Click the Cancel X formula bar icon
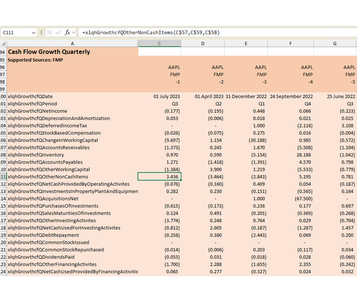Viewport: 357px width, 302px height. [49, 32]
